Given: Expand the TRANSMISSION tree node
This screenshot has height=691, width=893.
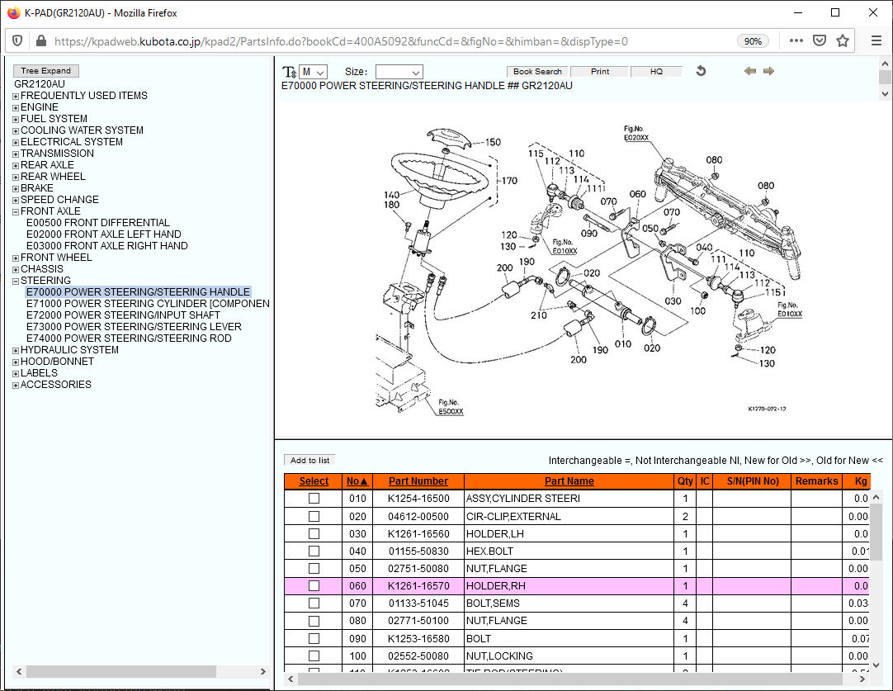Looking at the screenshot, I should coord(16,154).
